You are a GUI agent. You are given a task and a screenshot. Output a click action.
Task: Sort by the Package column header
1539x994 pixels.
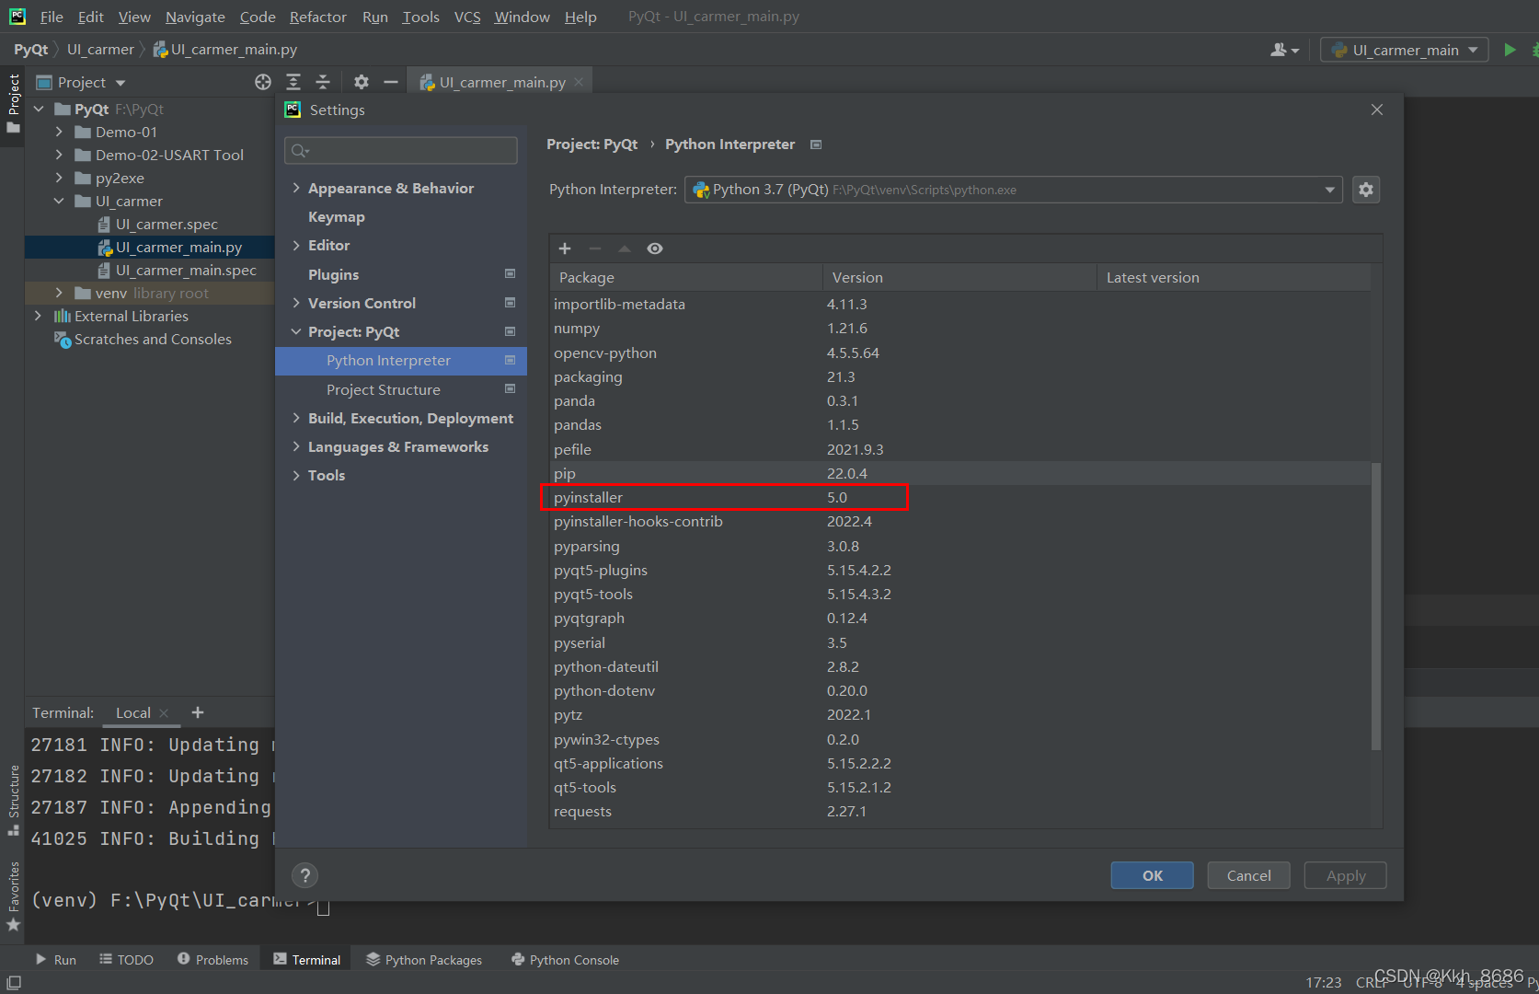click(685, 277)
